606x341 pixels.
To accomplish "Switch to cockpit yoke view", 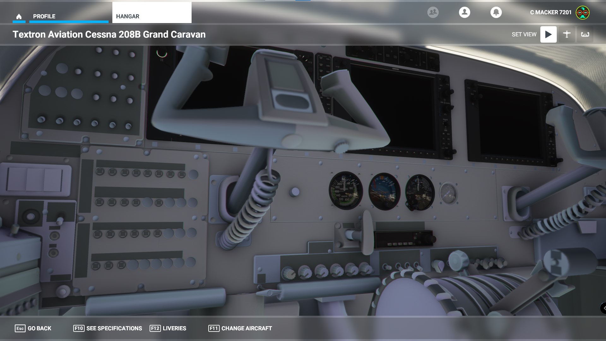I will click(585, 34).
